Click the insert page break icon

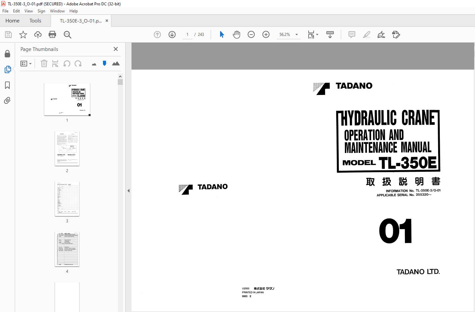(55, 63)
